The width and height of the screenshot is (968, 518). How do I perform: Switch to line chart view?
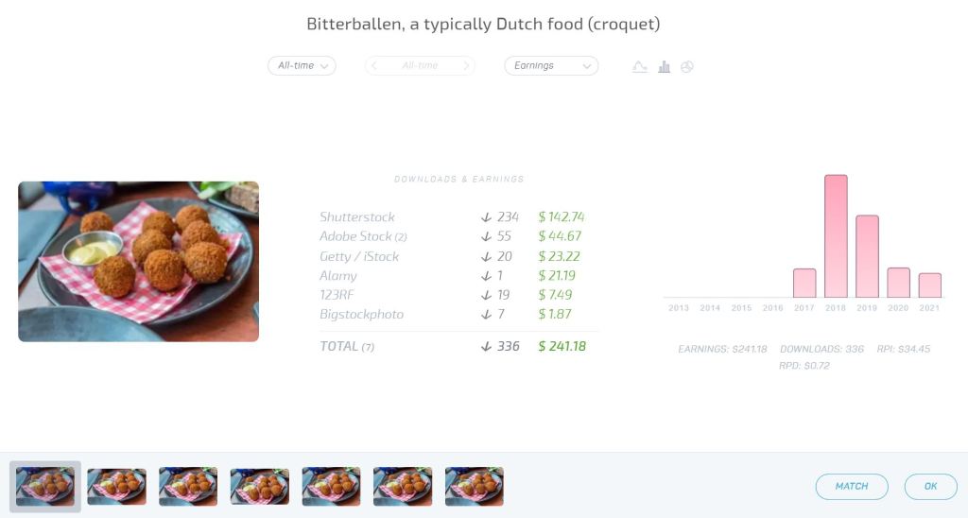coord(640,67)
